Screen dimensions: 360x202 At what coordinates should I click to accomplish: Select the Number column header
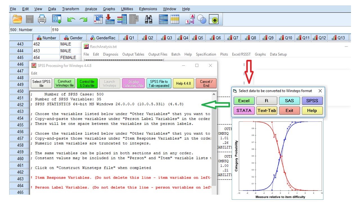(46, 38)
